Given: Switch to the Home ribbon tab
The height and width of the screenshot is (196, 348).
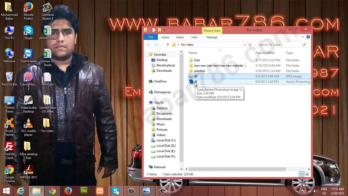Looking at the screenshot, I should [165, 37].
